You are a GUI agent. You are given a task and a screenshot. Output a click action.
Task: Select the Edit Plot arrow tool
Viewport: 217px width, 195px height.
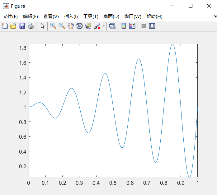click(x=42, y=26)
